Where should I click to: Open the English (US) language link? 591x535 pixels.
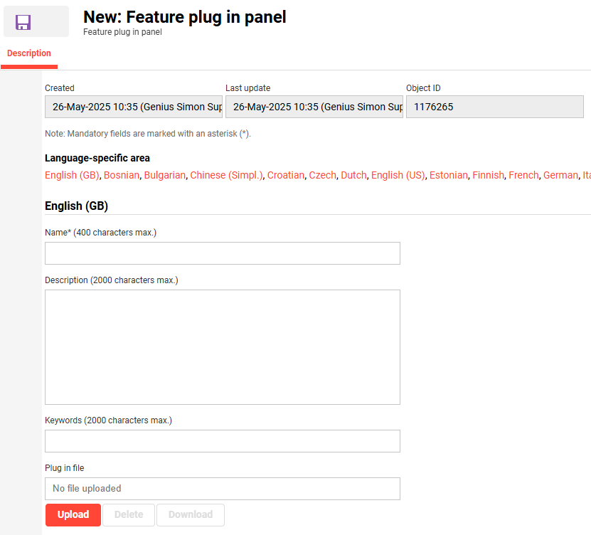pyautogui.click(x=398, y=175)
